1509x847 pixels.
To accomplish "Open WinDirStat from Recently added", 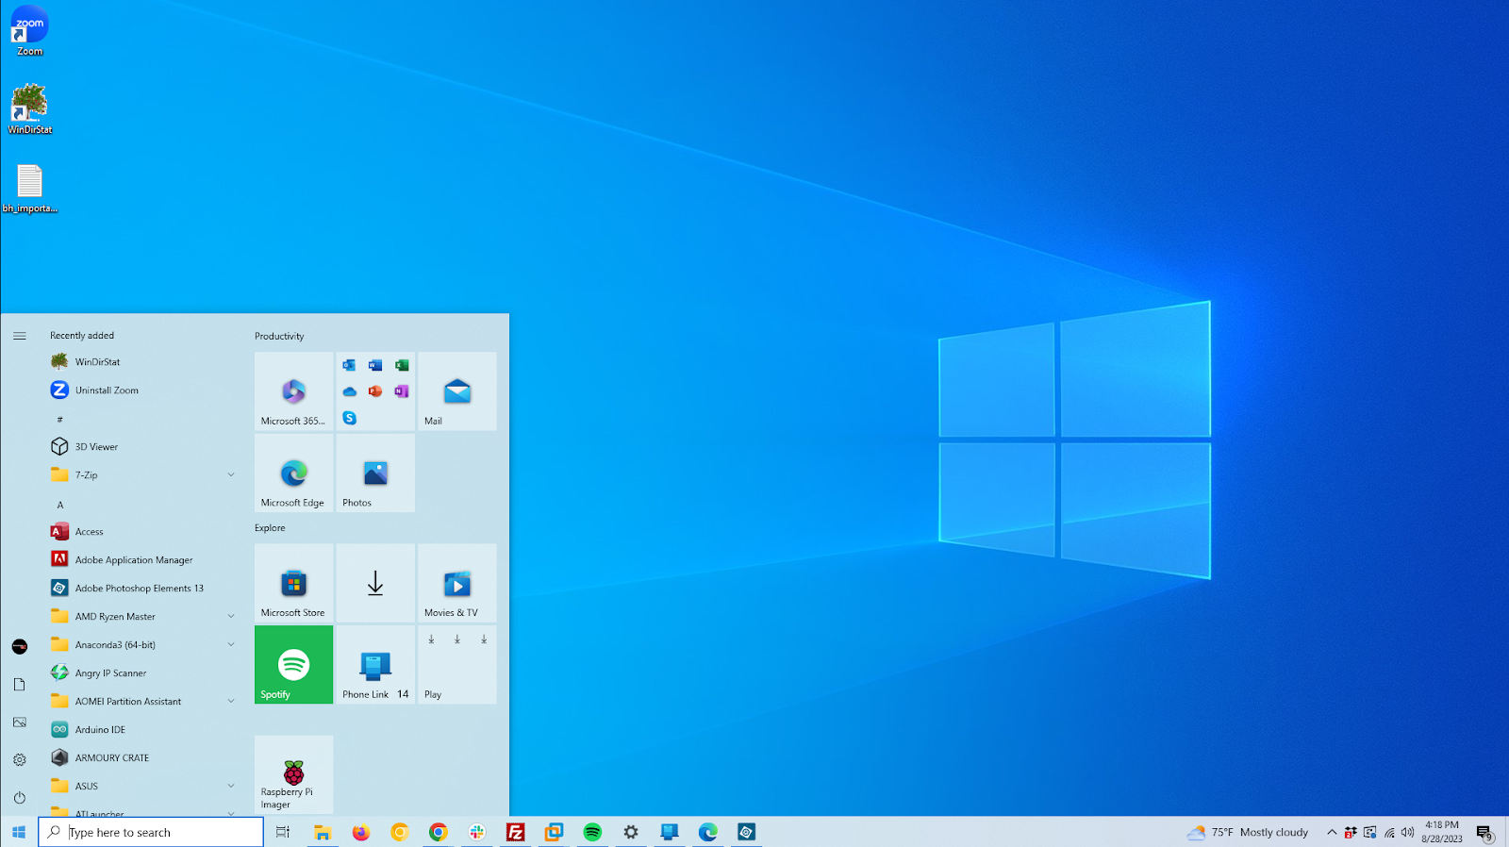I will pyautogui.click(x=141, y=362).
